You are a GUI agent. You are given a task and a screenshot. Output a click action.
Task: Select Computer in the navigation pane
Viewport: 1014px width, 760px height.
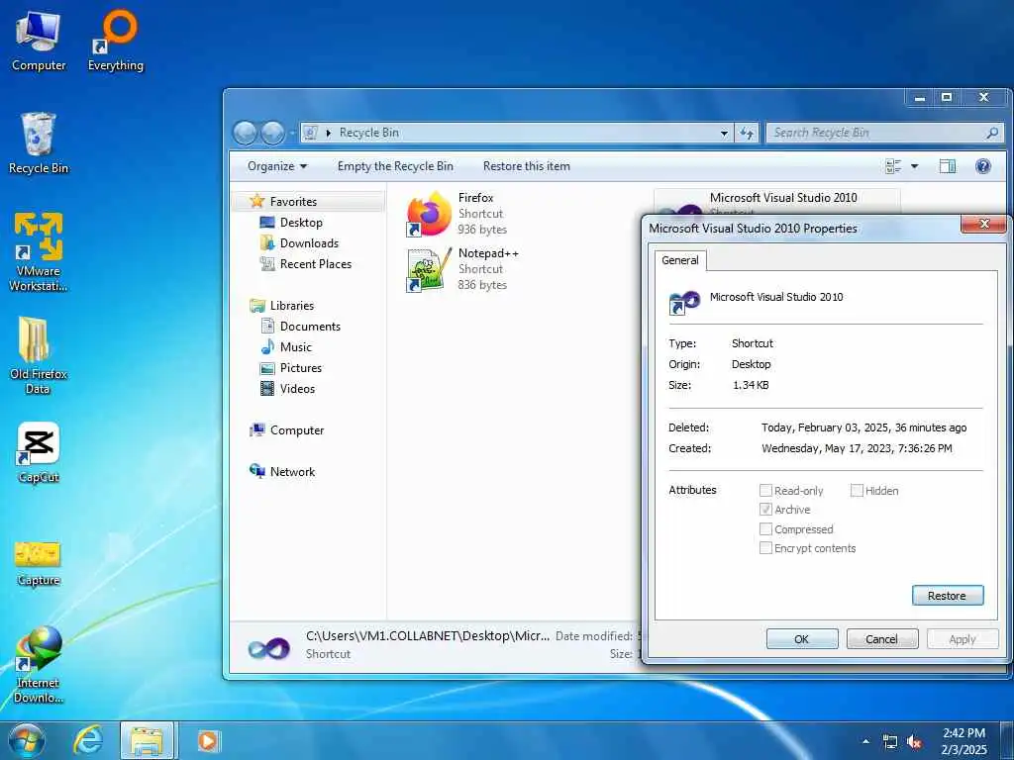(x=297, y=430)
